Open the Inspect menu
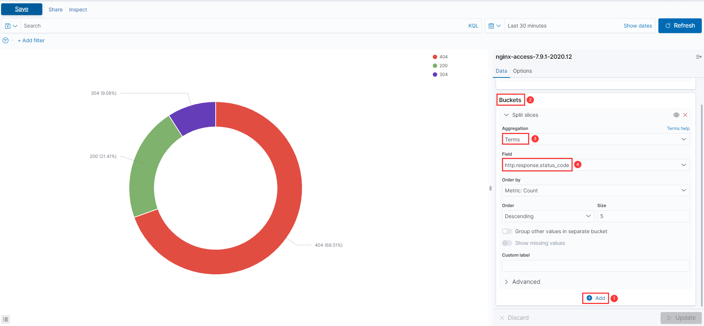This screenshot has height=326, width=704. 78,10
